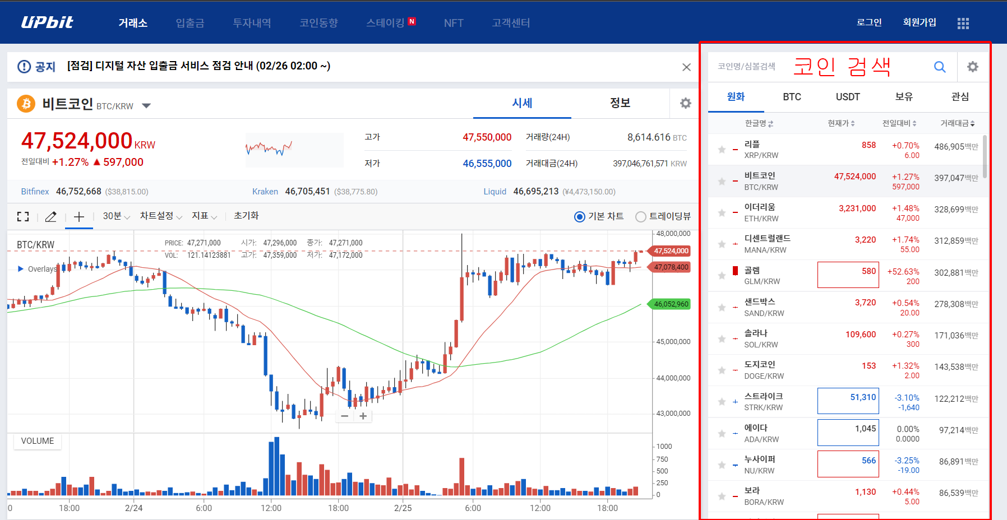Open the maintenance notice text link
Image resolution: width=1007 pixels, height=520 pixels.
coord(198,66)
